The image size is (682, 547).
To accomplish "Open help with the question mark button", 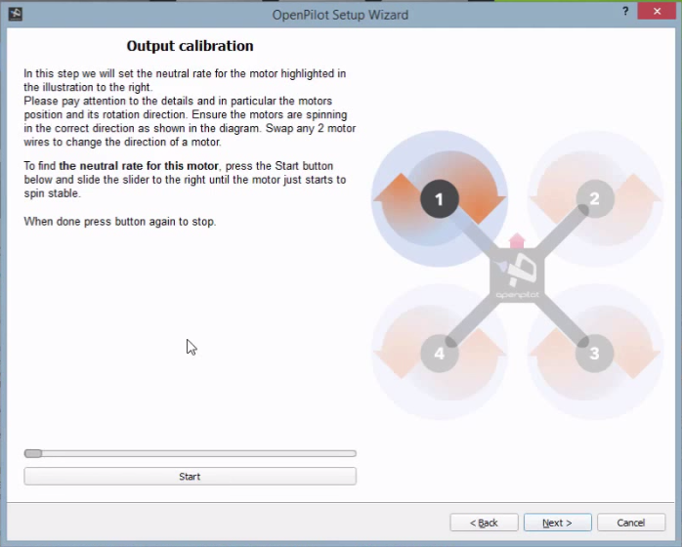I will 624,13.
